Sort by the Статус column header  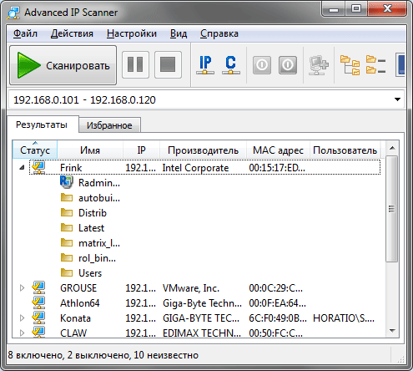[x=35, y=150]
